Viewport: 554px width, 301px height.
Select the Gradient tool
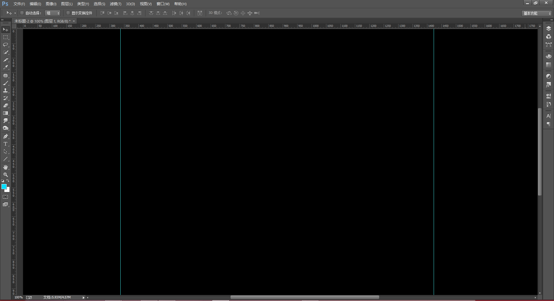click(x=5, y=113)
